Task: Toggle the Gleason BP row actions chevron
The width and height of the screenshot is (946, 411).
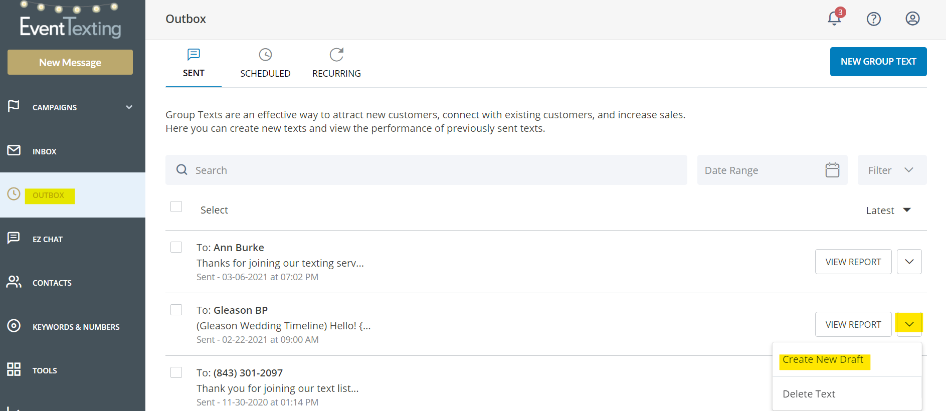Action: [x=909, y=324]
